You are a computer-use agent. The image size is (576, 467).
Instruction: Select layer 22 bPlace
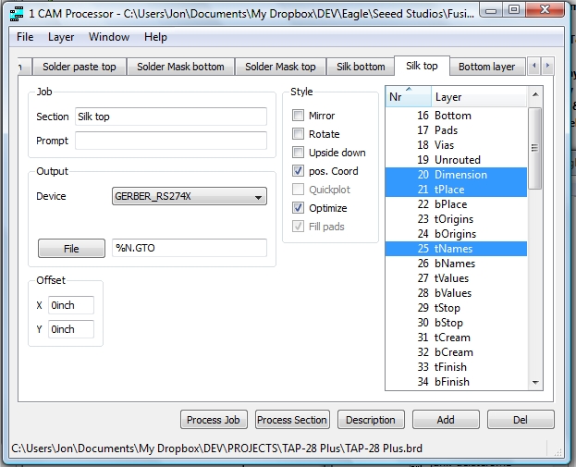(x=456, y=204)
